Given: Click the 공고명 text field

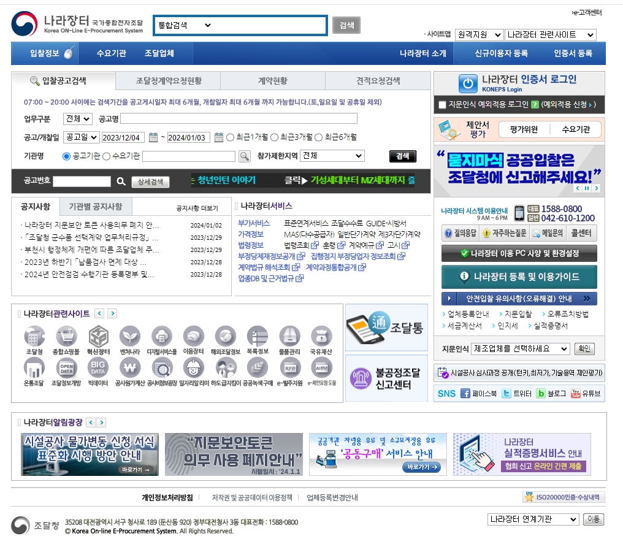Looking at the screenshot, I should pos(239,119).
